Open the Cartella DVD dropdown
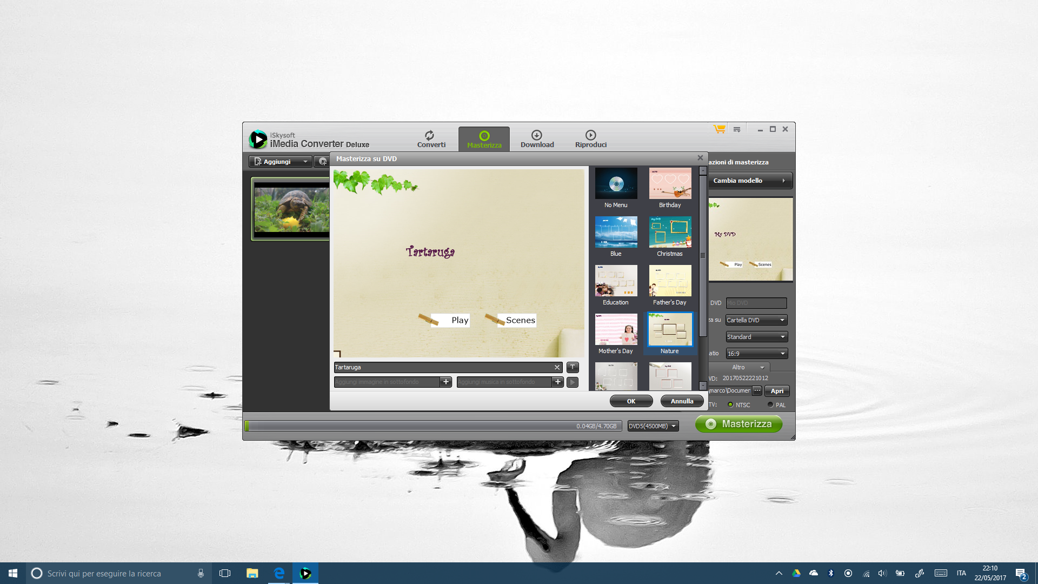 756,320
